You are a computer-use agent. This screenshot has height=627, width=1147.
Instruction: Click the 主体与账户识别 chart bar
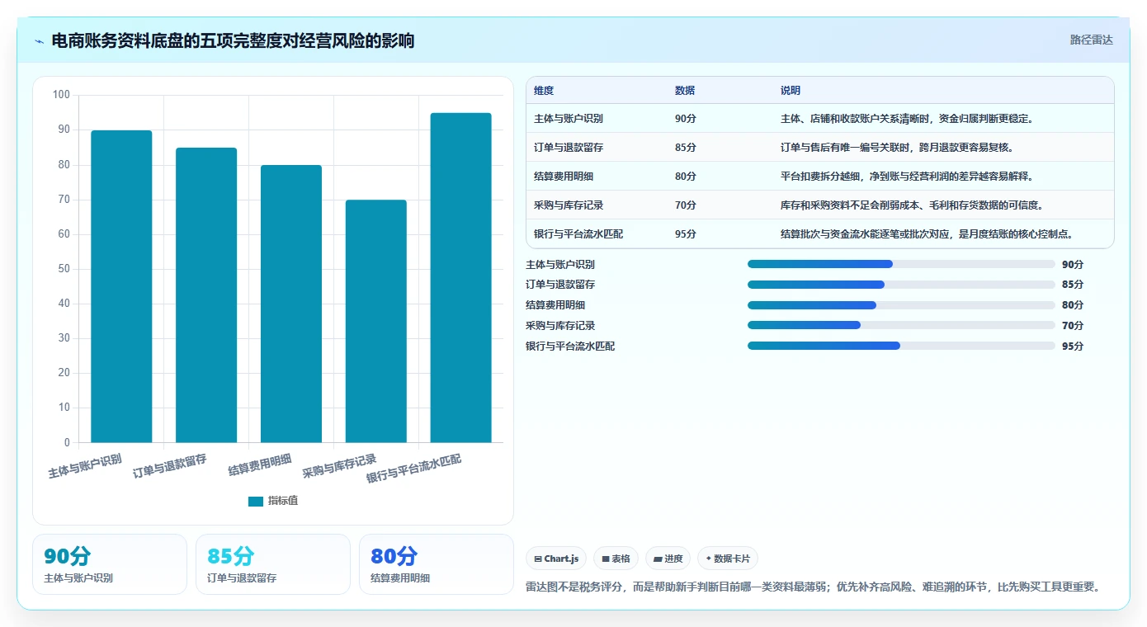point(121,286)
